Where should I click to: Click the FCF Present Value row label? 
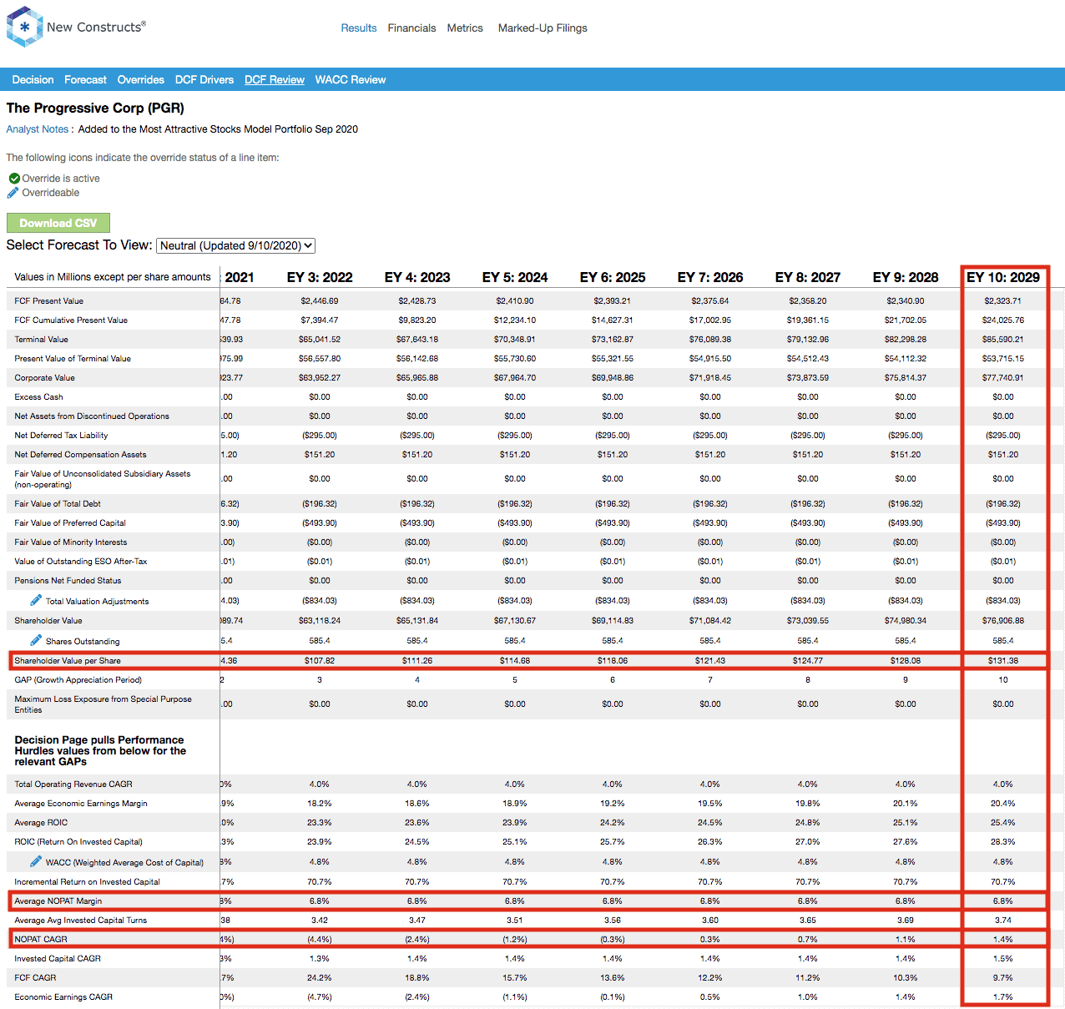tap(49, 300)
